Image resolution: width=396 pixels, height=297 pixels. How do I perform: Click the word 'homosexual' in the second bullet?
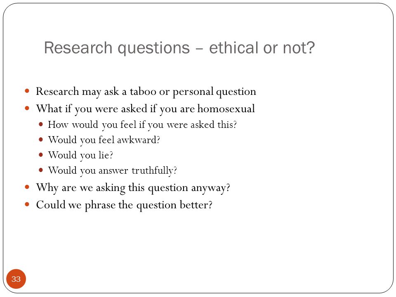pyautogui.click(x=226, y=108)
